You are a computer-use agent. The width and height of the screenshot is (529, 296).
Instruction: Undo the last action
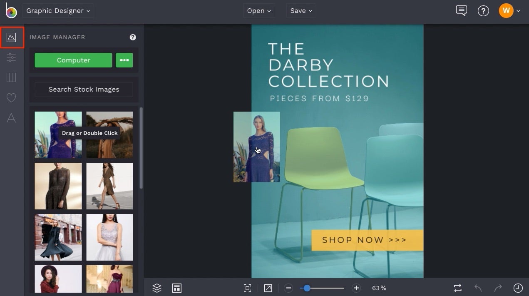coord(477,288)
